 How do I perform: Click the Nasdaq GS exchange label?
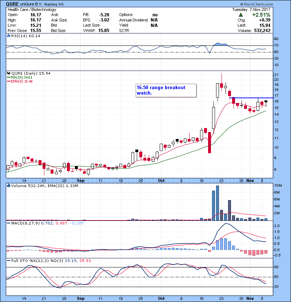point(54,4)
